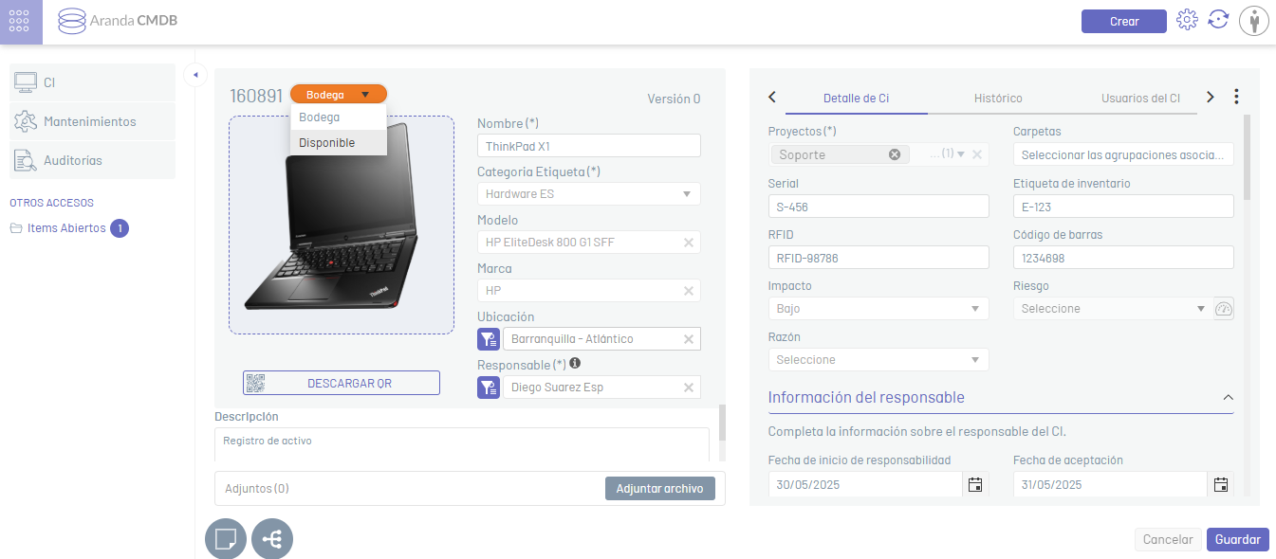The width and height of the screenshot is (1276, 559).
Task: Open calendar for Fecha de aceptación
Action: (1221, 485)
